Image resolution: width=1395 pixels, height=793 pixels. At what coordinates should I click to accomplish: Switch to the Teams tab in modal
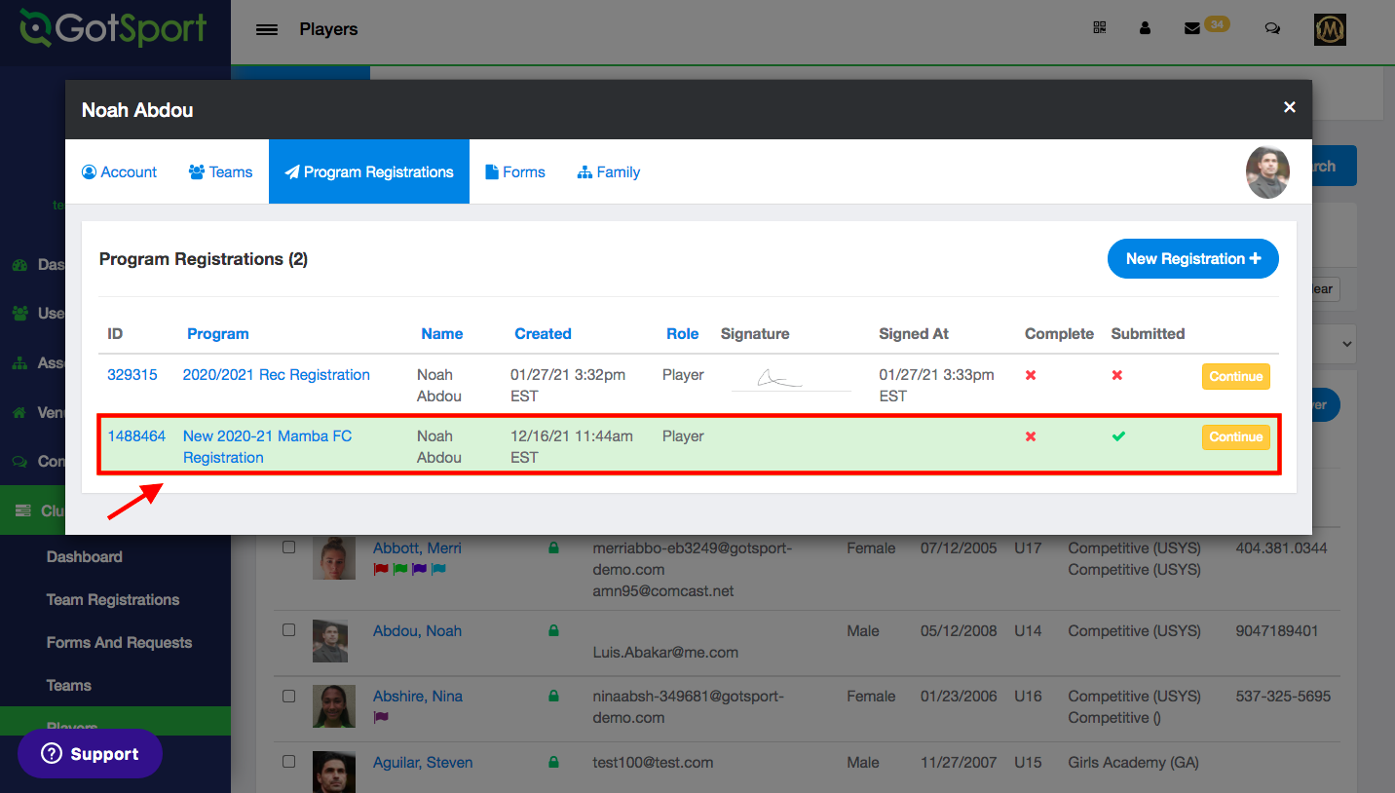pos(220,171)
